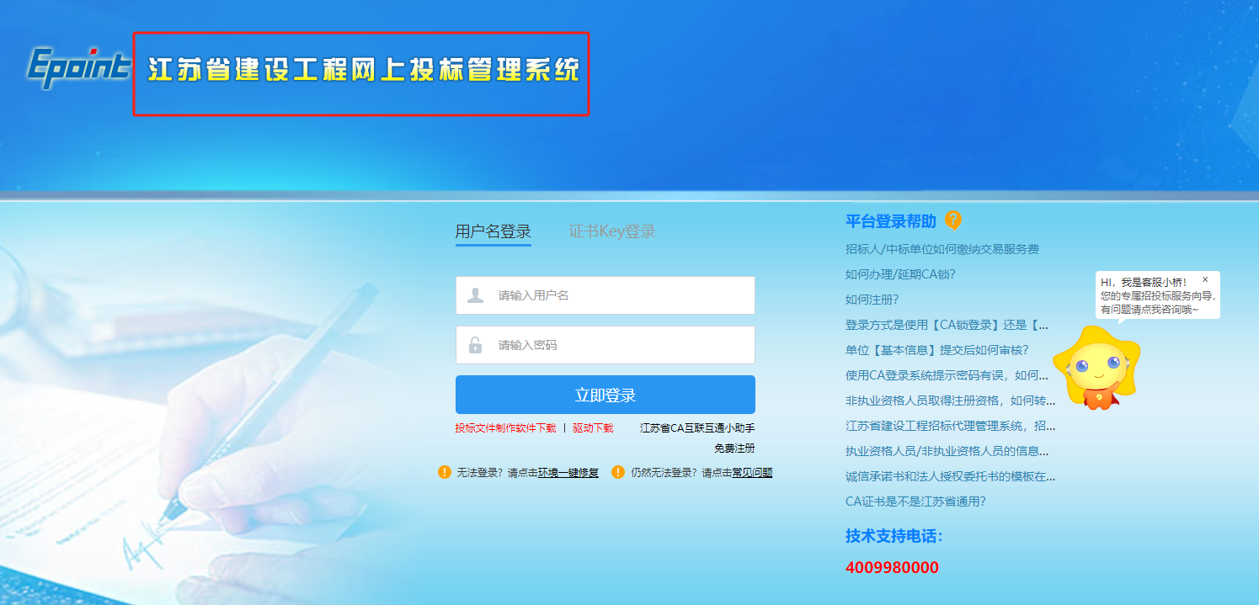Click the Epoint logo
Viewport: 1259px width, 605px height.
pyautogui.click(x=77, y=68)
